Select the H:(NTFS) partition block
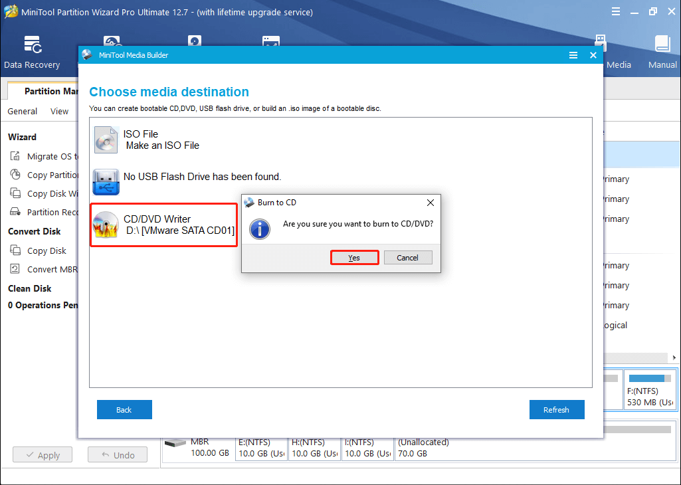 (314, 448)
